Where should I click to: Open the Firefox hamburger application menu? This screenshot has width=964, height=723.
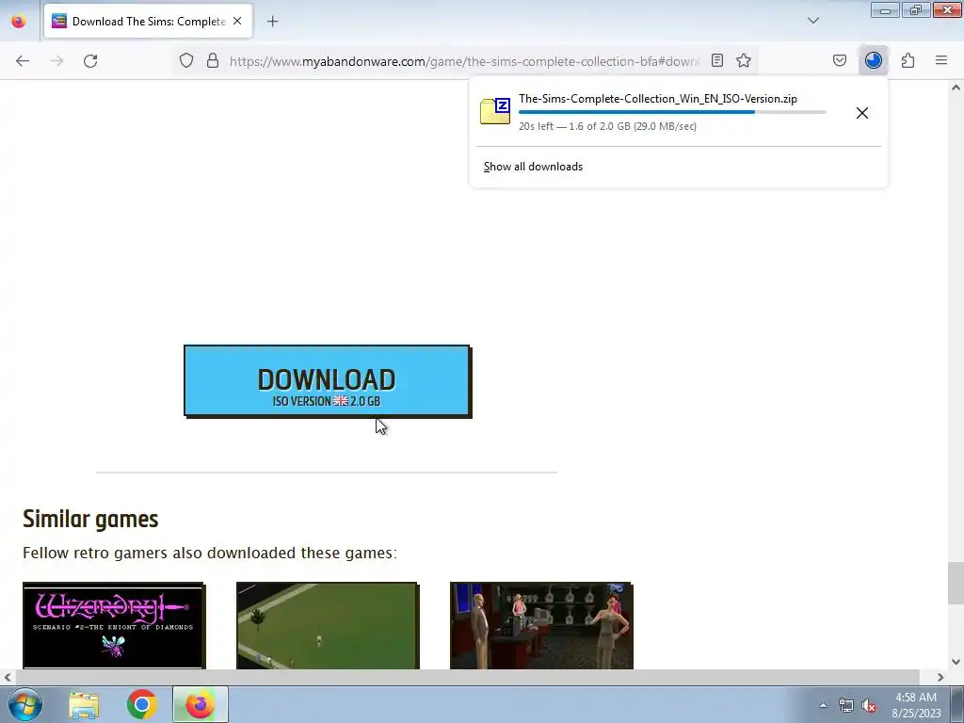[941, 60]
